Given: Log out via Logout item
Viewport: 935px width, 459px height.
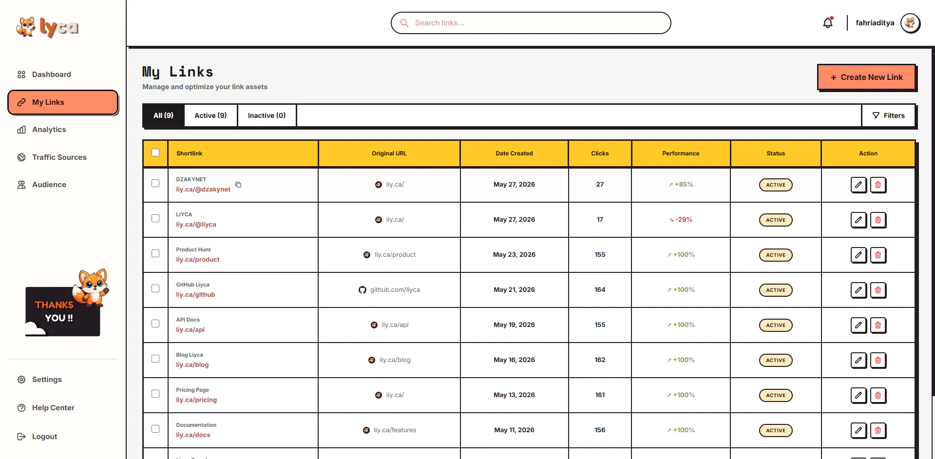Looking at the screenshot, I should tap(63, 437).
